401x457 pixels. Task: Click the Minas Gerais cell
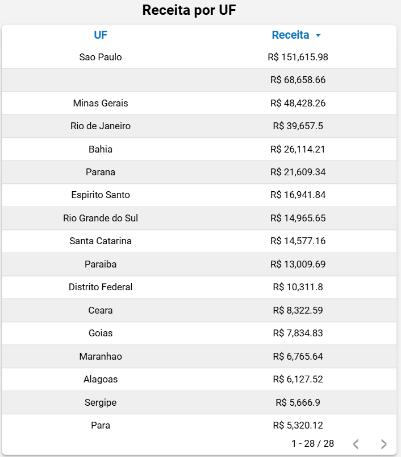pyautogui.click(x=101, y=103)
